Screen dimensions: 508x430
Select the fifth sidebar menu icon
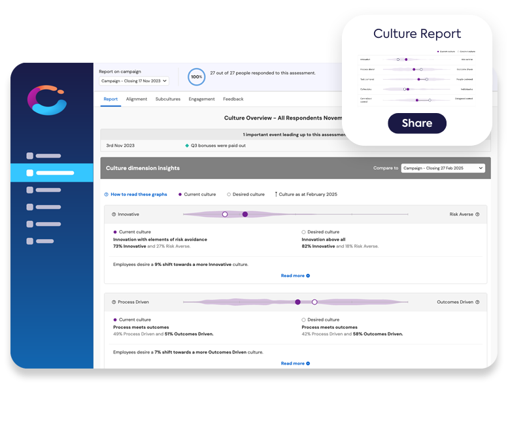tap(30, 224)
